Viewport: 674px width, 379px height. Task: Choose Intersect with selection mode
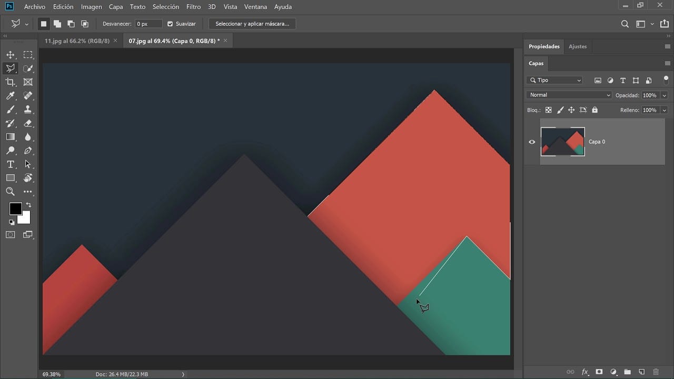coord(84,24)
